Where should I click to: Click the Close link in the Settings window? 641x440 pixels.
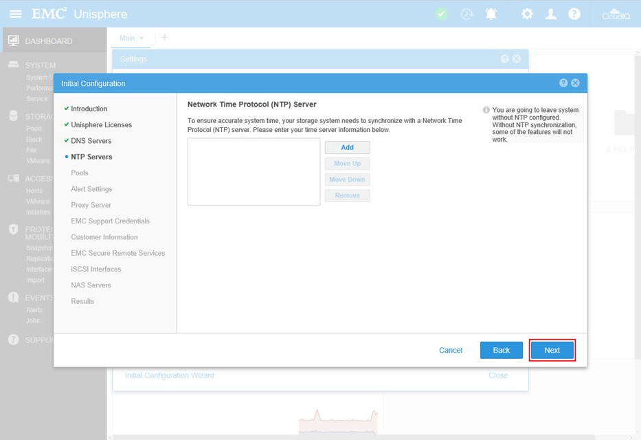pyautogui.click(x=498, y=375)
